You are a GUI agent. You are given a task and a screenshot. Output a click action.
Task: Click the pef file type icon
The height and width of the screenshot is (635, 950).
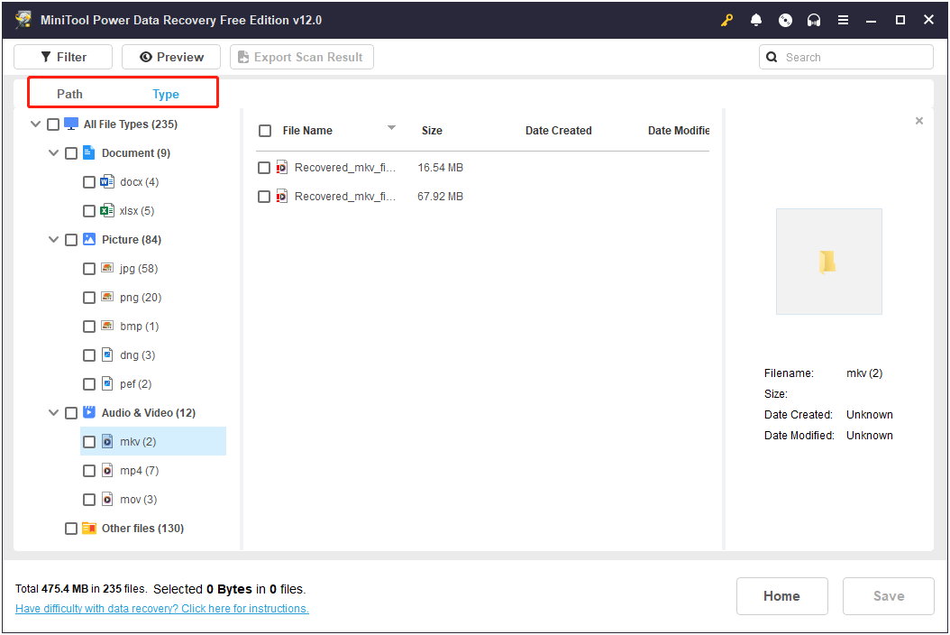(x=107, y=383)
